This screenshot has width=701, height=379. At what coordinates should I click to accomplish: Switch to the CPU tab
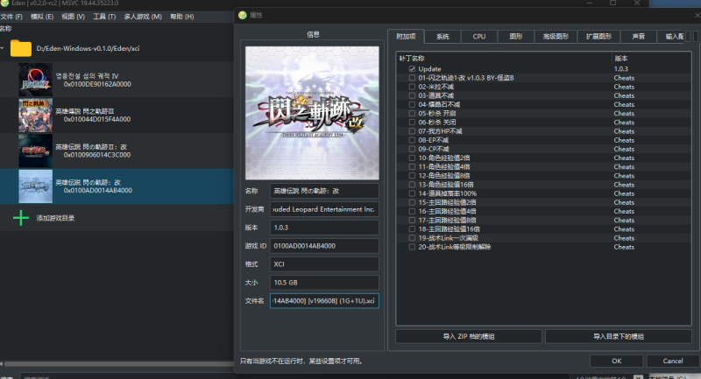(479, 37)
